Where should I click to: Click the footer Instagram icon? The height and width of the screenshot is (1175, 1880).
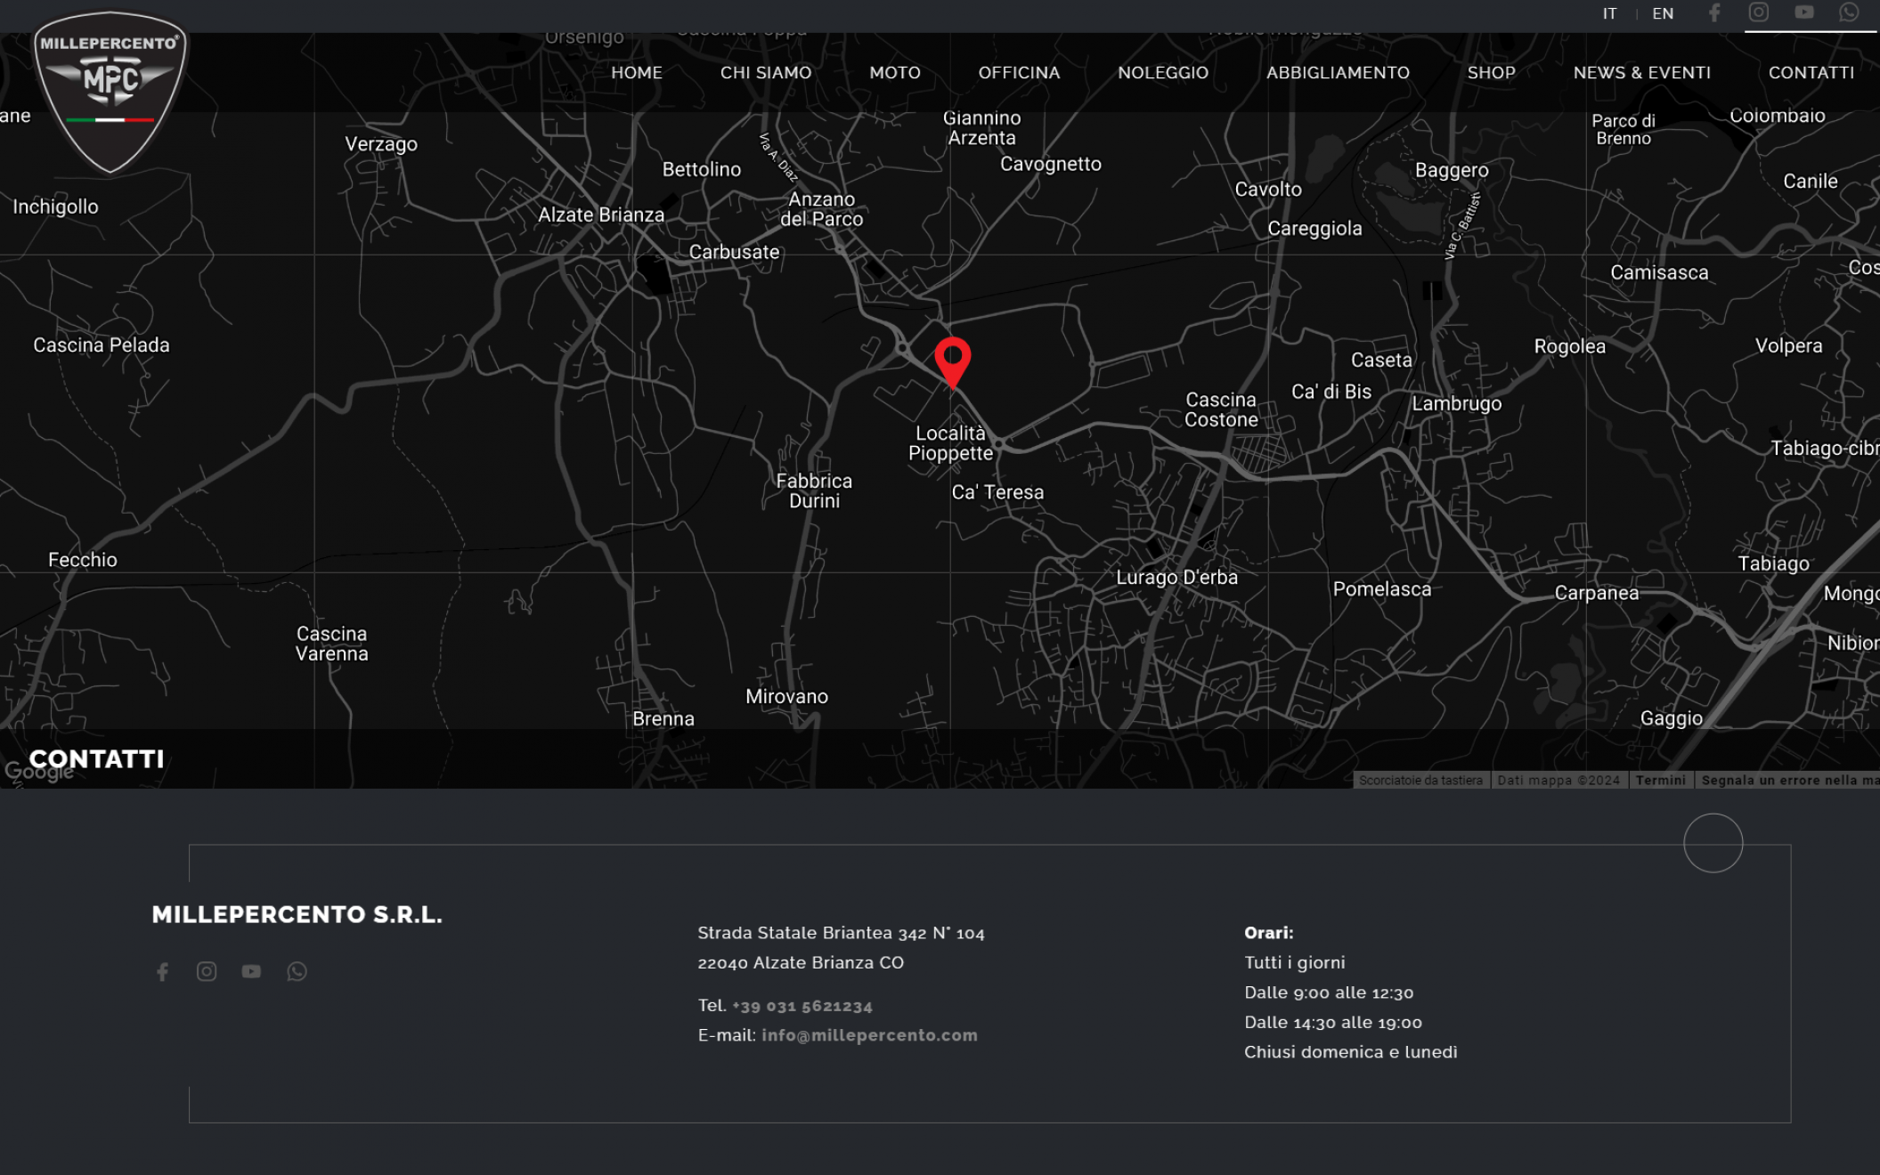tap(207, 971)
